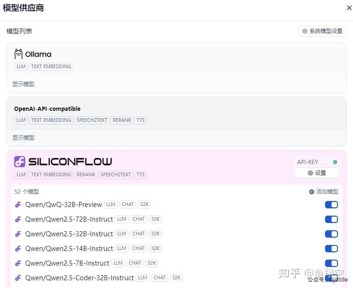Click the icon beside Qwen2.5-72B-Instruct

(x=18, y=219)
